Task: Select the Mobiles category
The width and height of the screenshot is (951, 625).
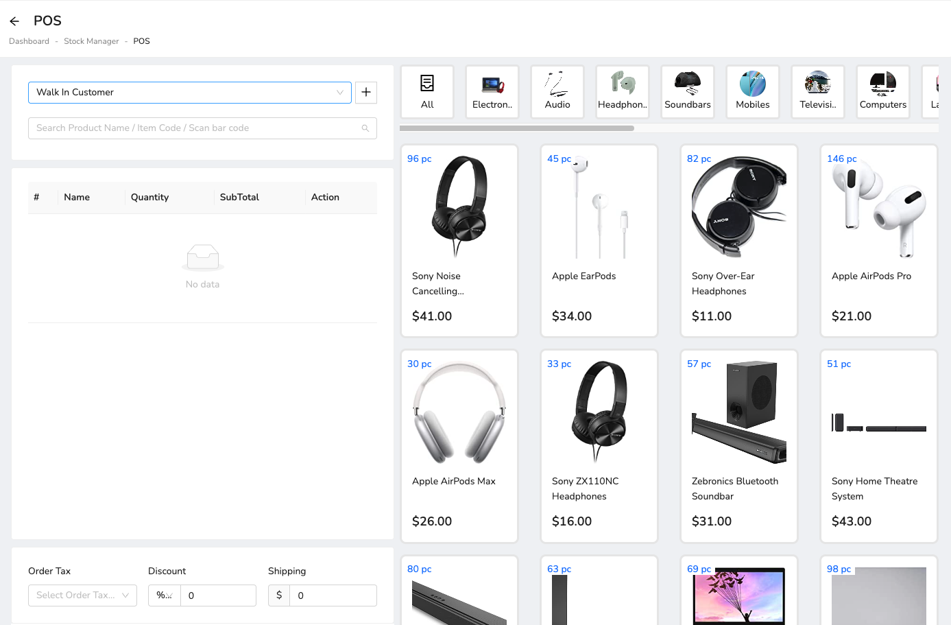Action: [x=753, y=92]
